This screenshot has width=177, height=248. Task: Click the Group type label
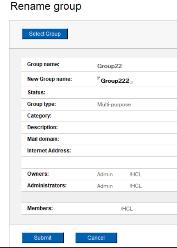tap(42, 104)
